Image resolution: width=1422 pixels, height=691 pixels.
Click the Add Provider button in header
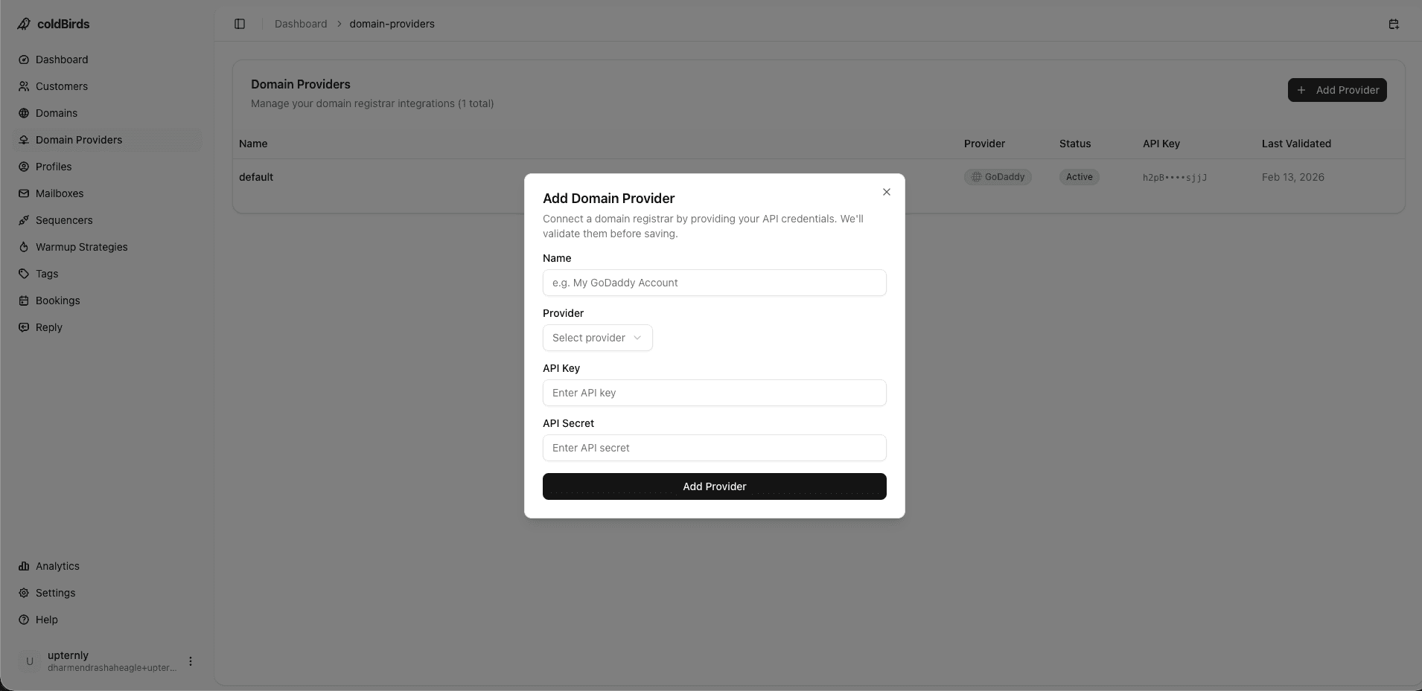point(1336,89)
